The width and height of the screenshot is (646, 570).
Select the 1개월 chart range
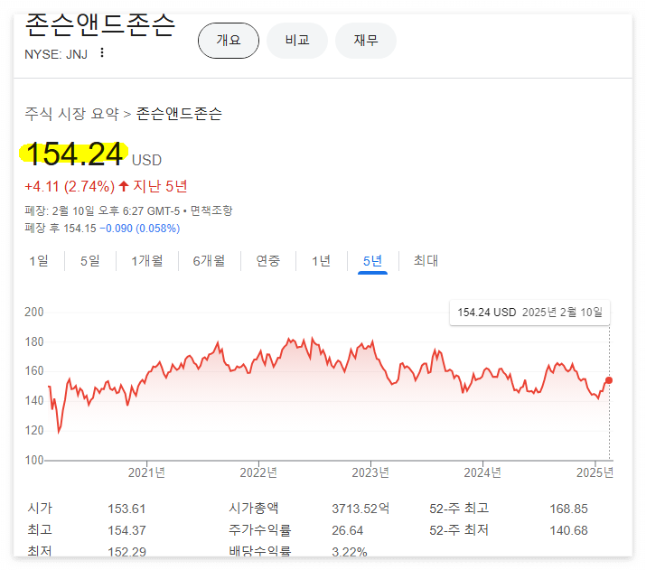pyautogui.click(x=146, y=261)
